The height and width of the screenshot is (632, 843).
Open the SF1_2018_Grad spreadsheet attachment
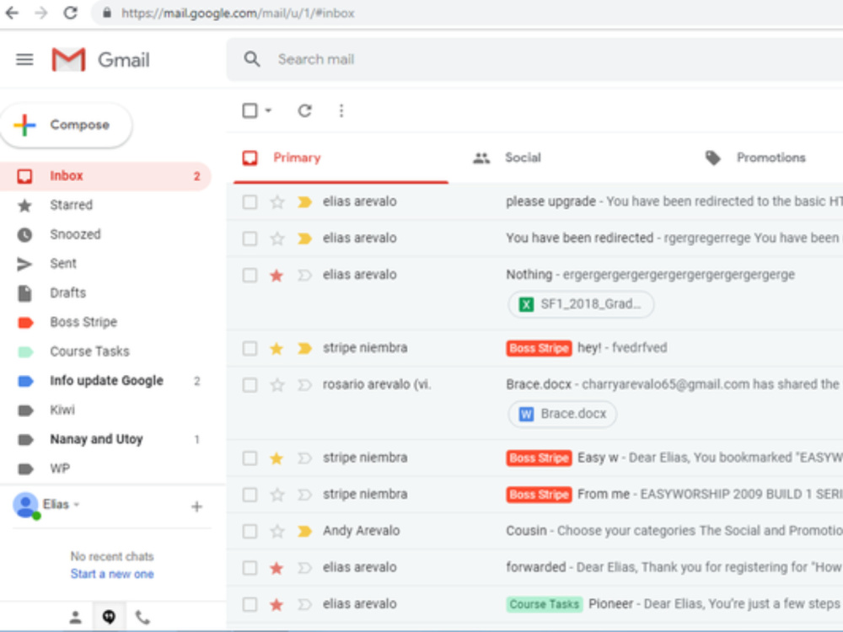(581, 304)
